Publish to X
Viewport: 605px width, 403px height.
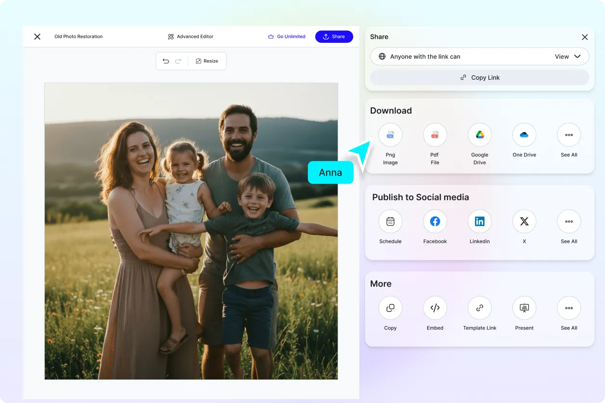coord(524,222)
